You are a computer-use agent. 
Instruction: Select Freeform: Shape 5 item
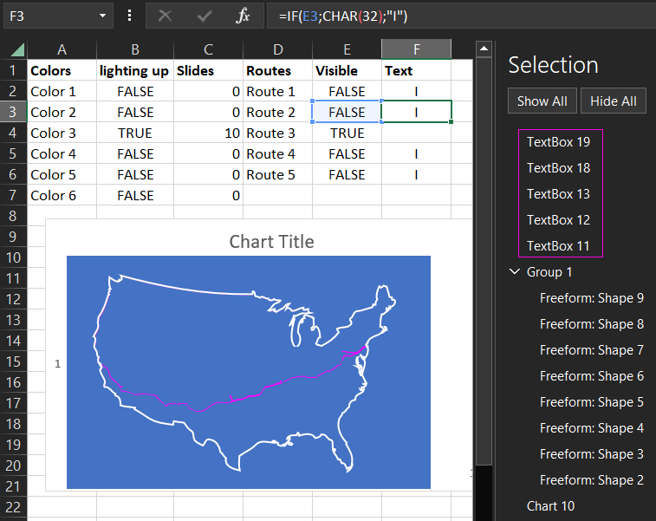point(591,402)
